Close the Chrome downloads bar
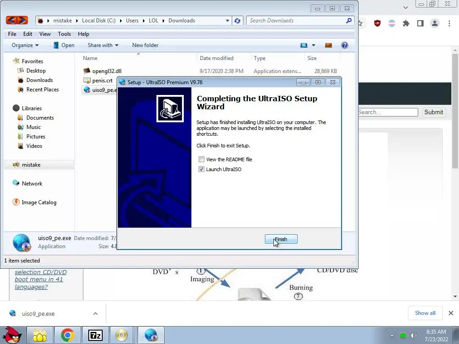Screen dimensions: 459x344 pyautogui.click(x=451, y=313)
